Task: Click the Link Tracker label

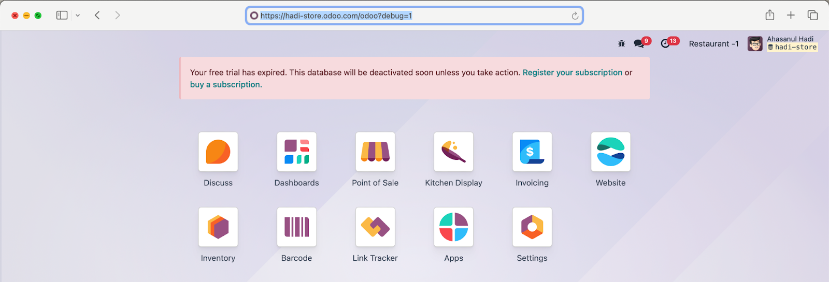Action: (x=375, y=258)
